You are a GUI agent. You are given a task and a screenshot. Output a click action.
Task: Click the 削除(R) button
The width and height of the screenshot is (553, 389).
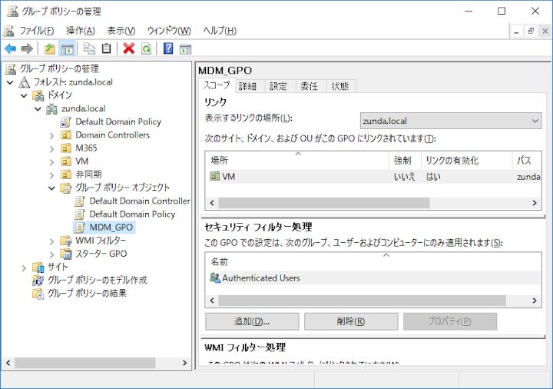[351, 321]
